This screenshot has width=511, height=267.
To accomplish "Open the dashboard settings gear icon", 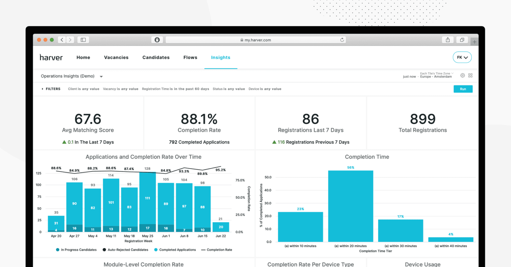I will tap(462, 75).
